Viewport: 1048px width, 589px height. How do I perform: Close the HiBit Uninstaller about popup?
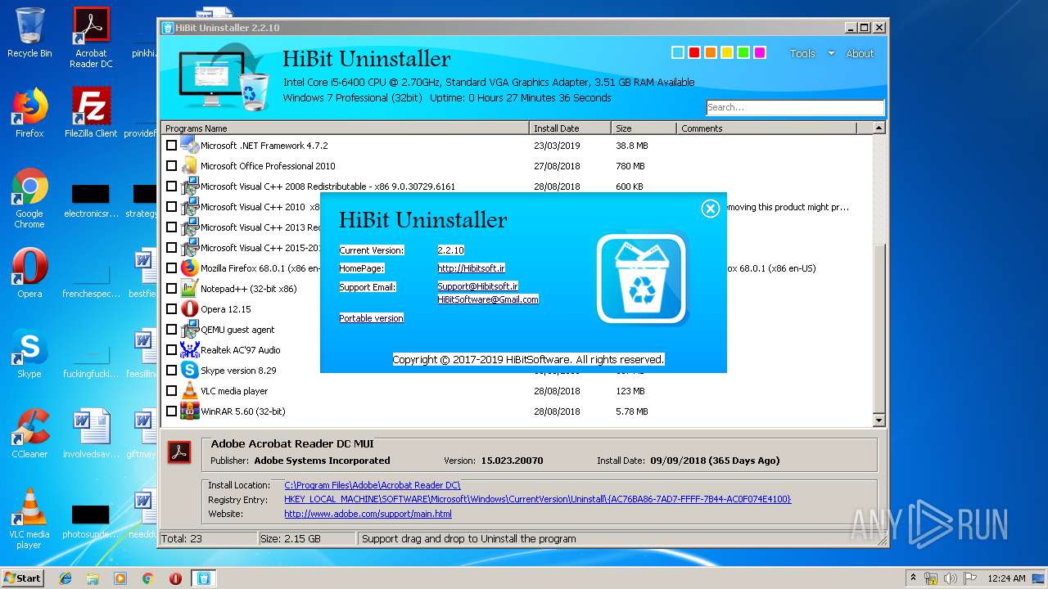click(710, 209)
